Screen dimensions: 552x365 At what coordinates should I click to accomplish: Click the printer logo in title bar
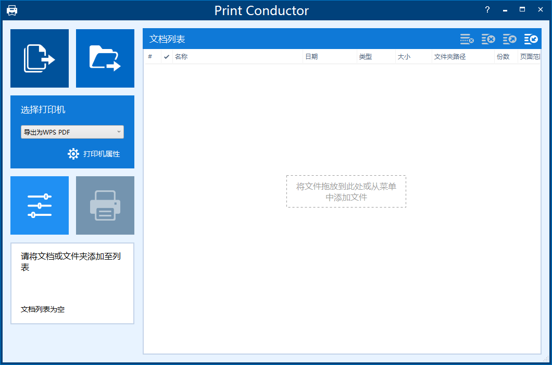click(x=12, y=10)
